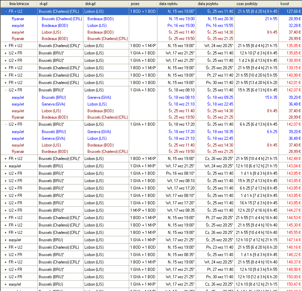Sort by the 'skąd' column header
Image resolution: width=302 pixels, height=291 pixels.
click(x=60, y=4)
